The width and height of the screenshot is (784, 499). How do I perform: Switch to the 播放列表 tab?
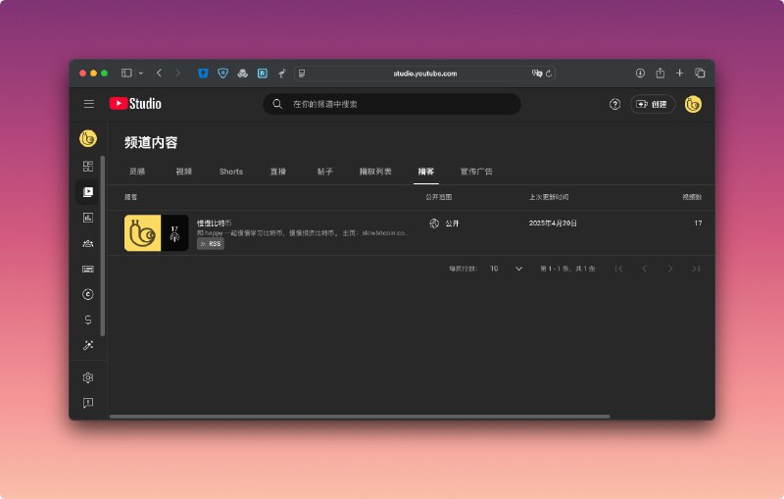coord(375,172)
